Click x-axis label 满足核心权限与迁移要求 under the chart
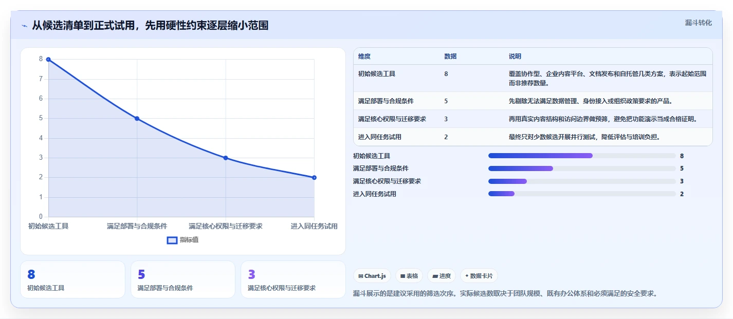Image resolution: width=733 pixels, height=319 pixels. pos(226,226)
